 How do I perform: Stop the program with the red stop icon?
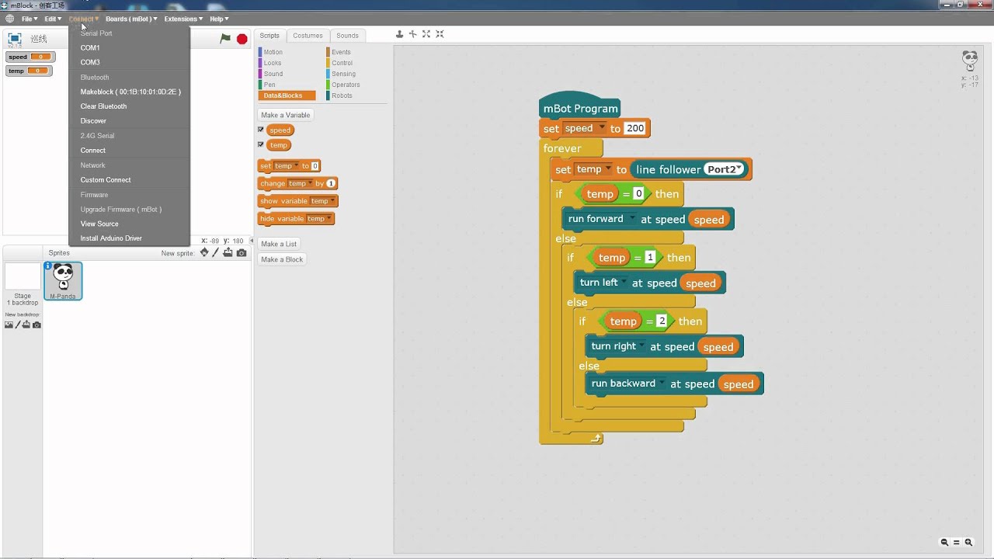pyautogui.click(x=242, y=39)
